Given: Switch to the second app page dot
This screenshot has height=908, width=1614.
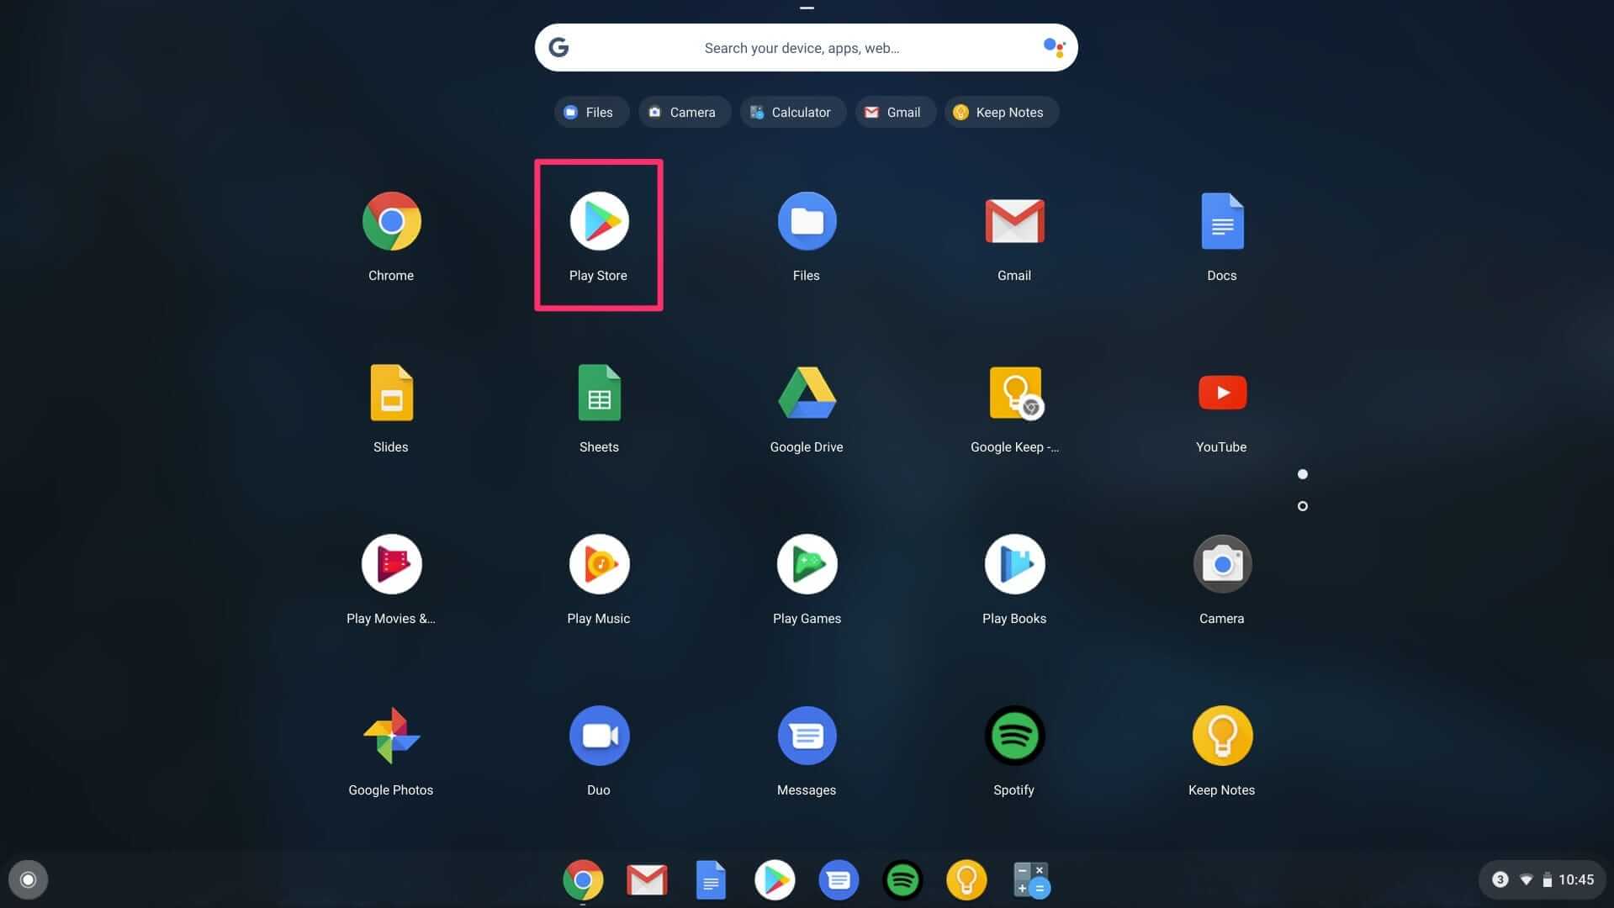Looking at the screenshot, I should [x=1302, y=506].
